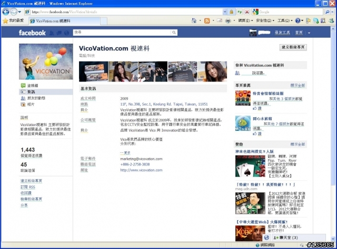Expand the address bar history dropdown

225,12
